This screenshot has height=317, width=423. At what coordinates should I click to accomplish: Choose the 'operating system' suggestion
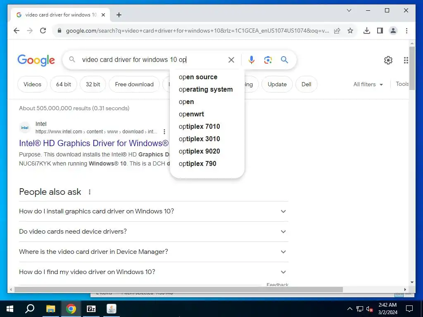tap(207, 90)
